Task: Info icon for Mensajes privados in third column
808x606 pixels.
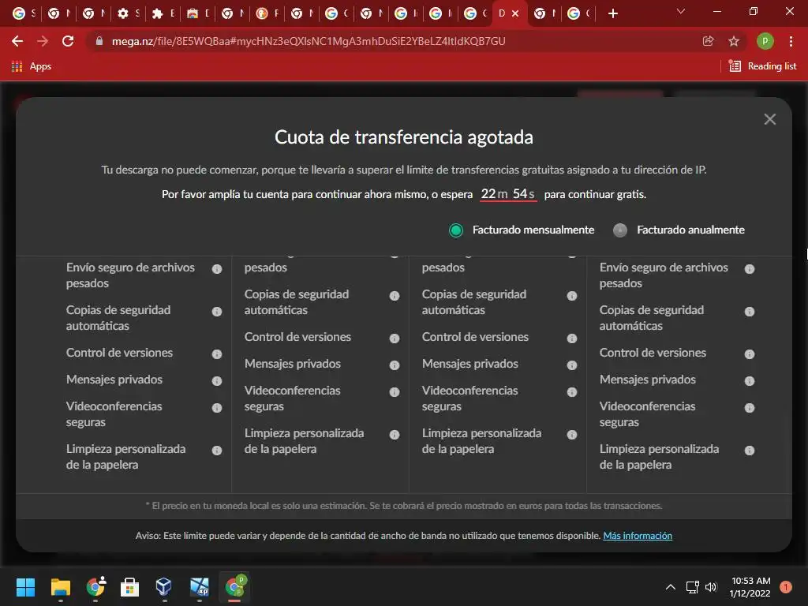Action: coord(572,365)
